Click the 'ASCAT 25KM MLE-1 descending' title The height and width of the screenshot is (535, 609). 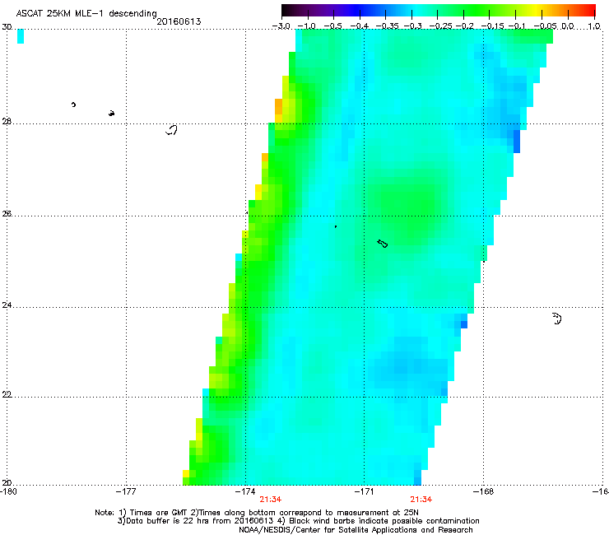coord(86,13)
